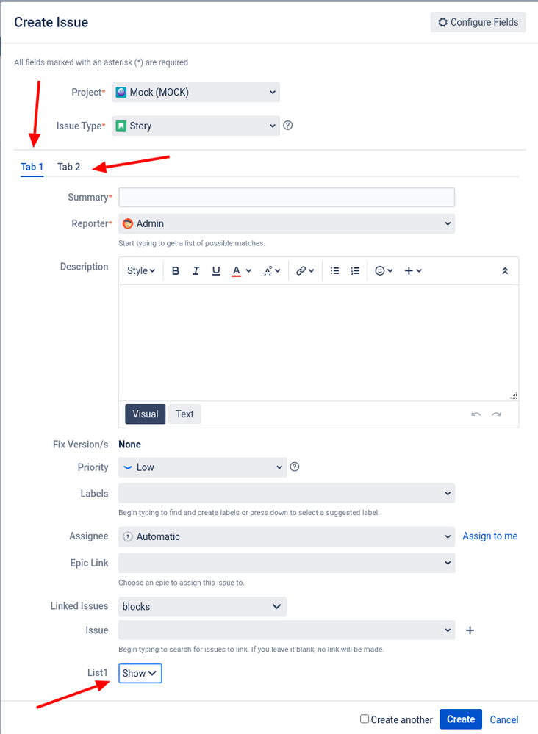
Task: Click the Epic Link helper text
Action: click(x=182, y=583)
